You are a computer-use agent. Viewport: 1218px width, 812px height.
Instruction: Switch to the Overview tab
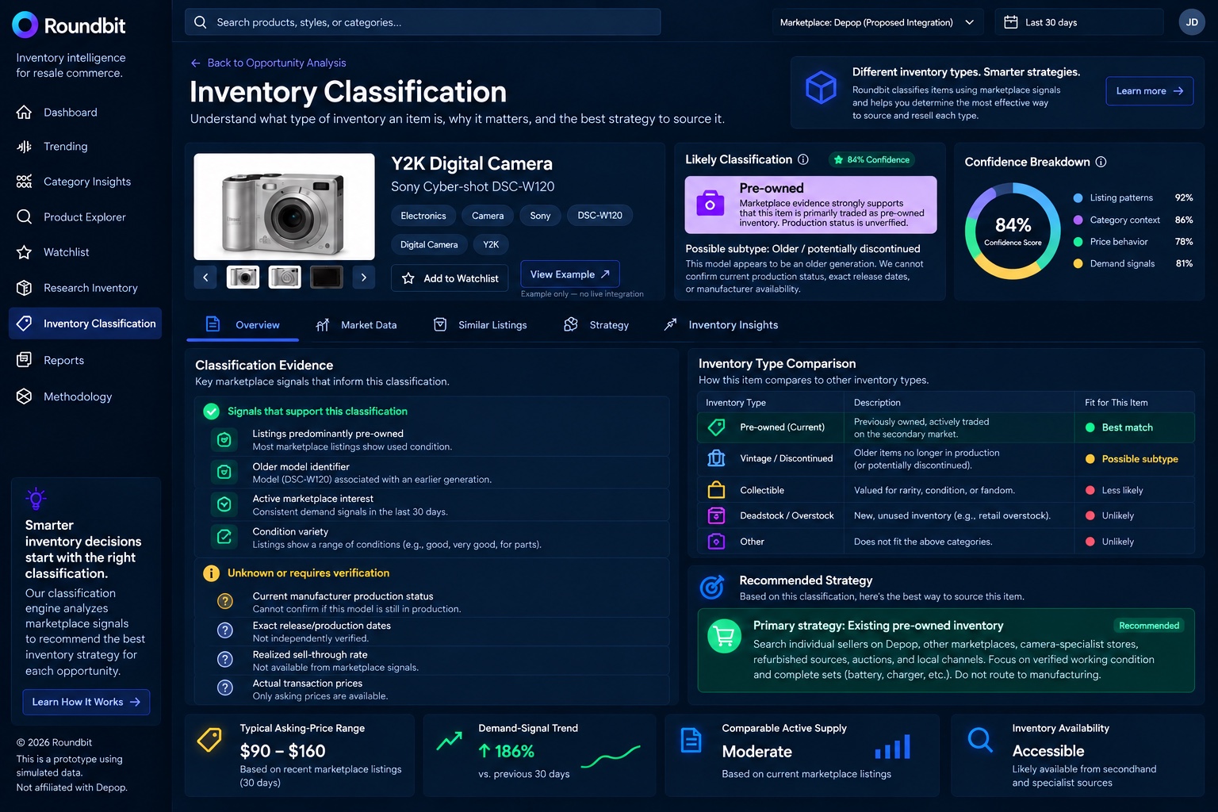(x=243, y=325)
